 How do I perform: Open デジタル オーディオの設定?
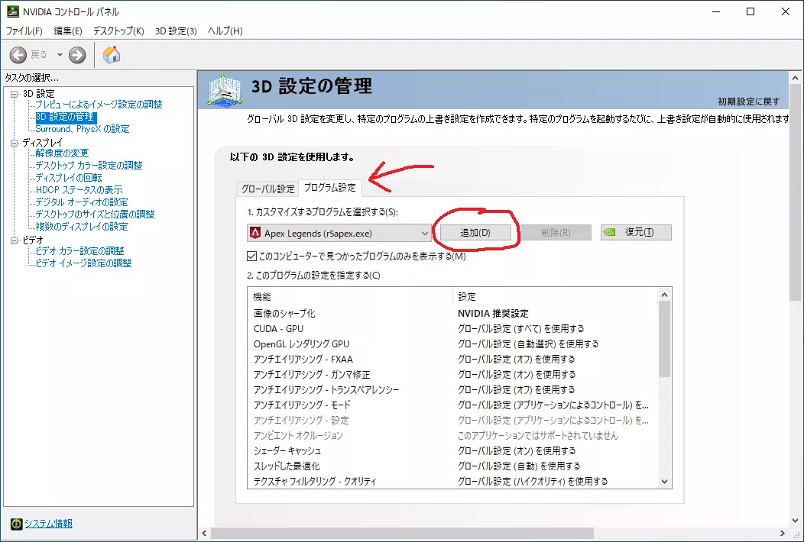point(82,202)
